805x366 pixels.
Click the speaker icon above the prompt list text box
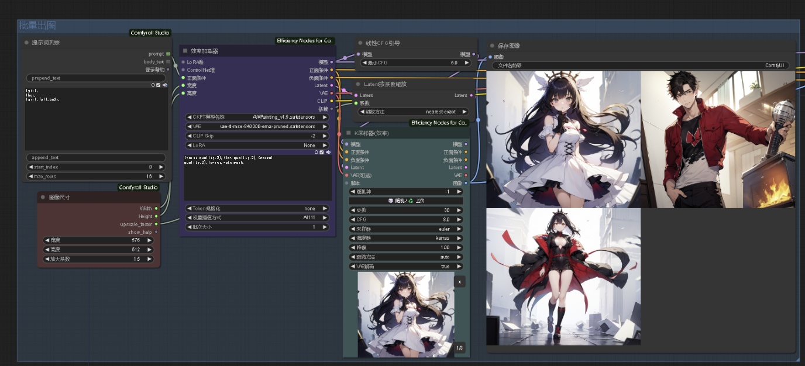165,85
